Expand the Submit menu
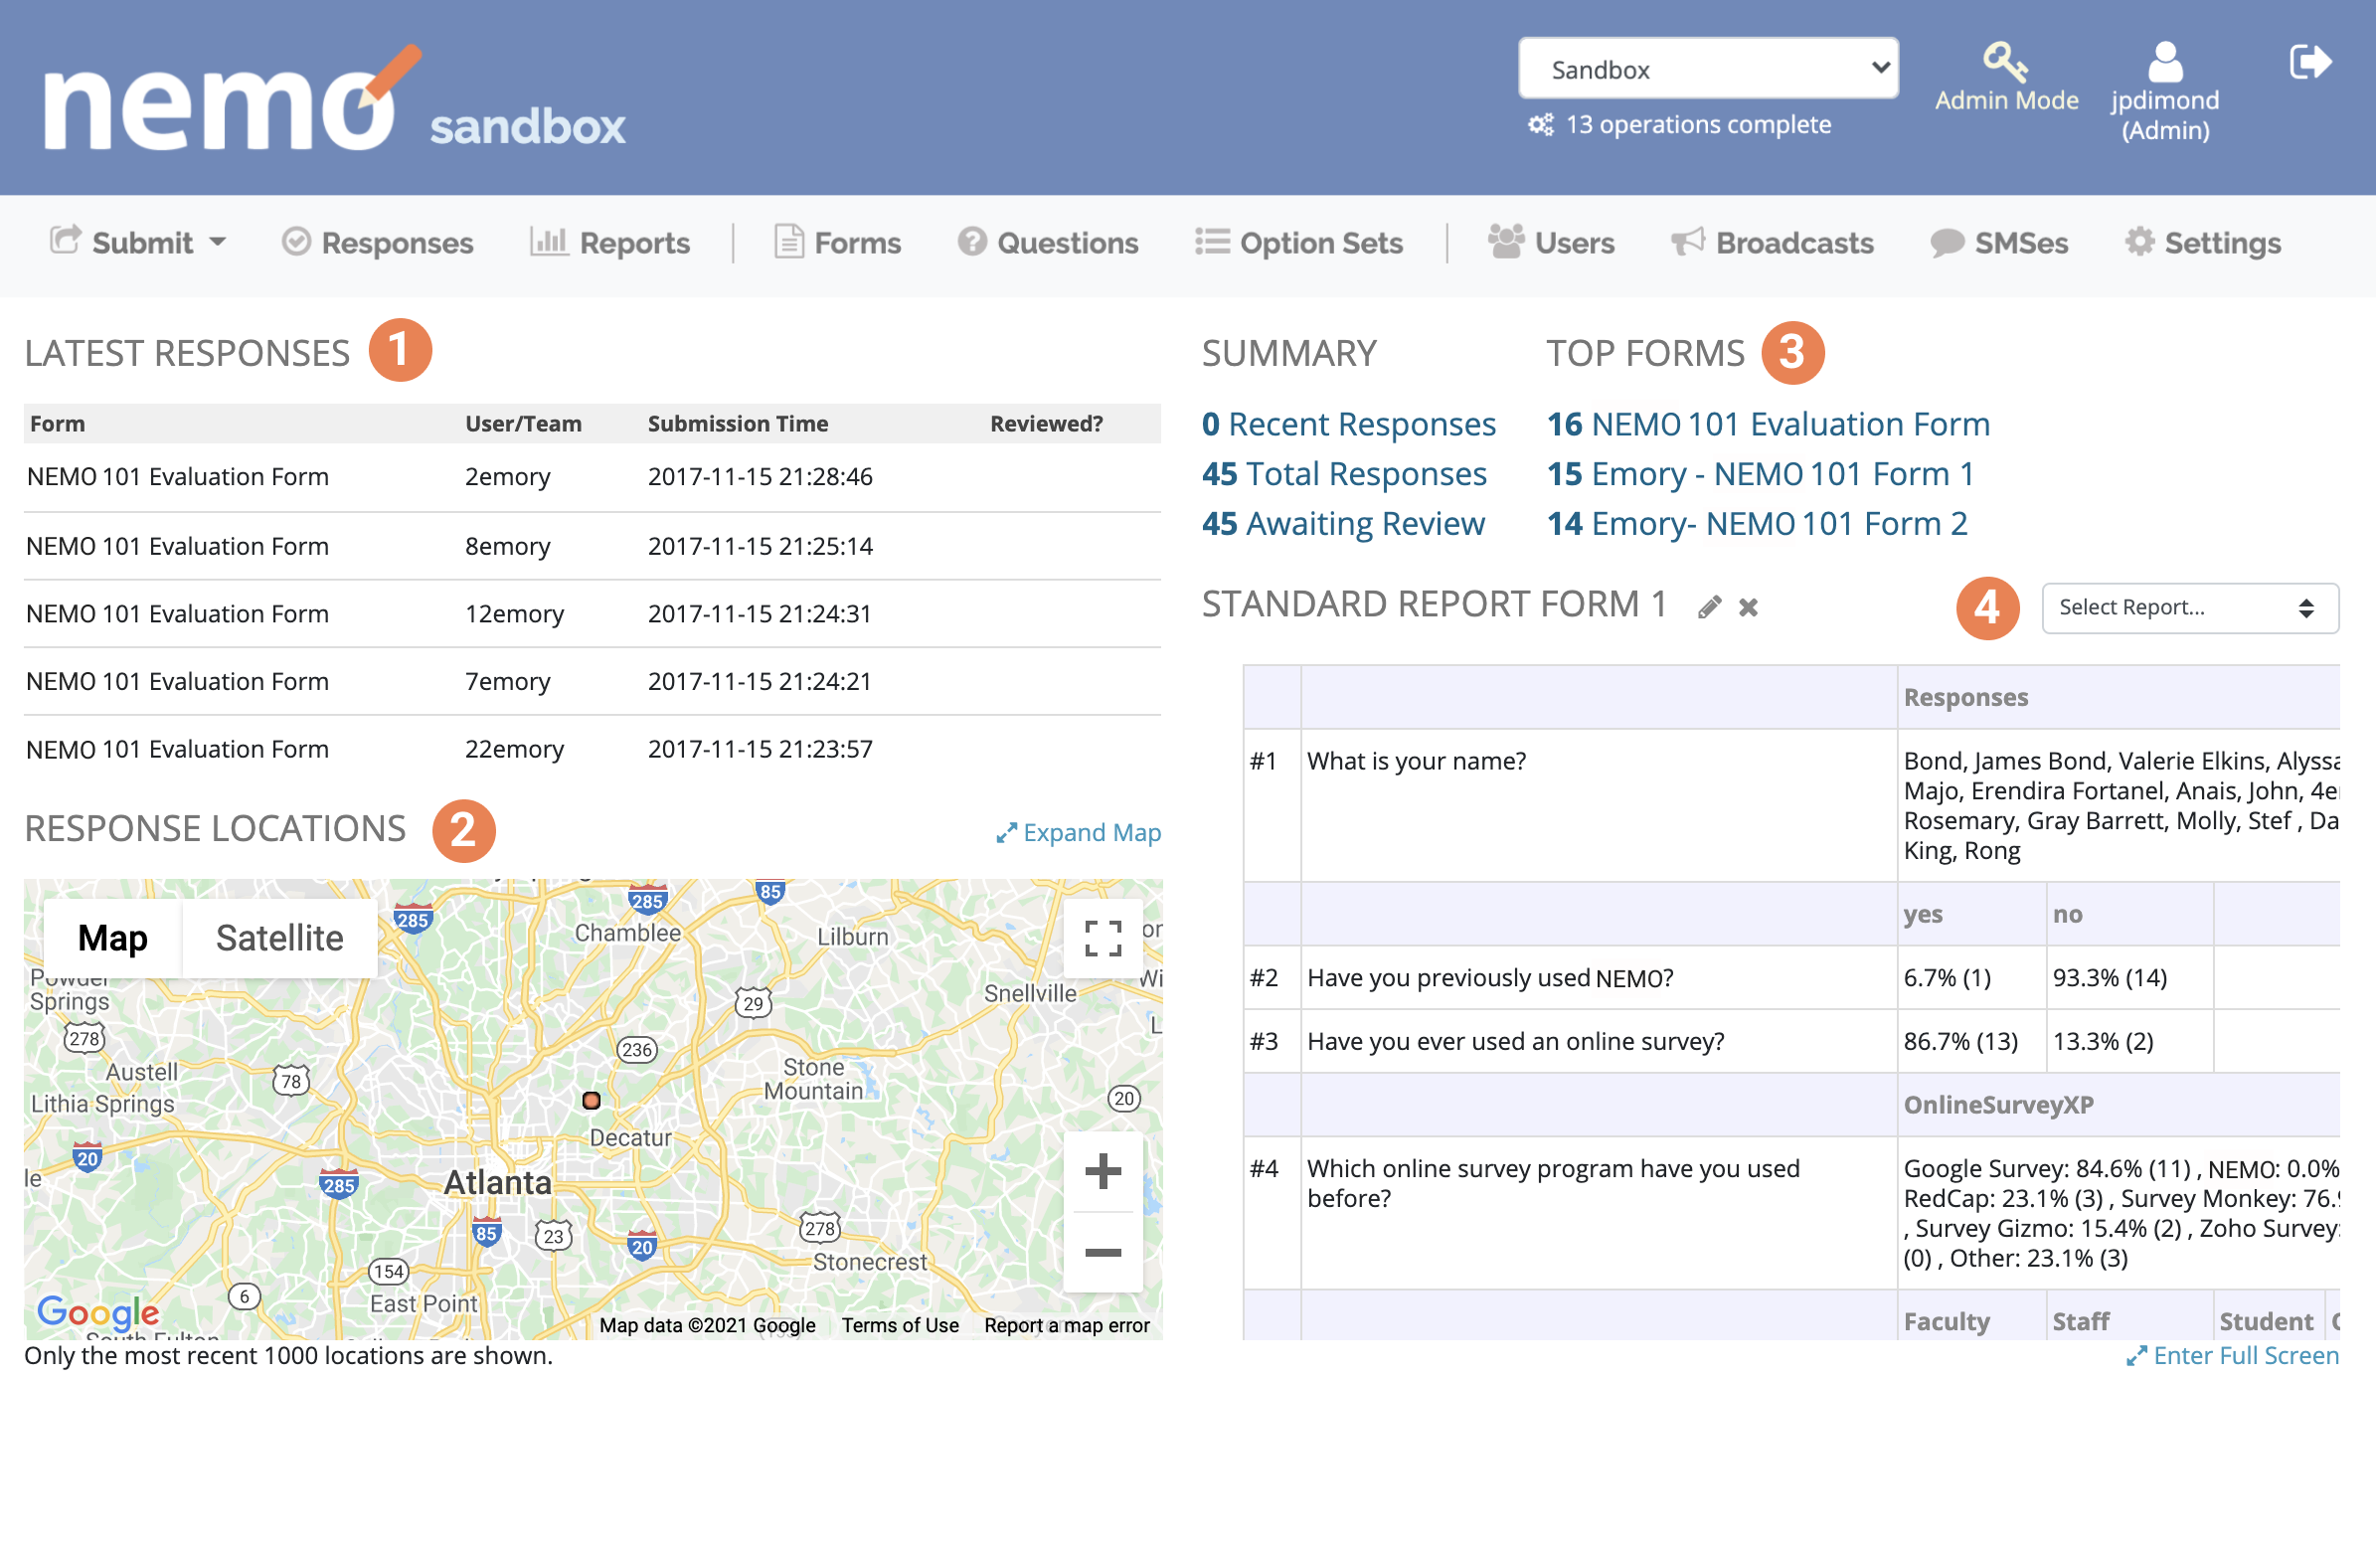2376x1551 pixels. pyautogui.click(x=139, y=243)
